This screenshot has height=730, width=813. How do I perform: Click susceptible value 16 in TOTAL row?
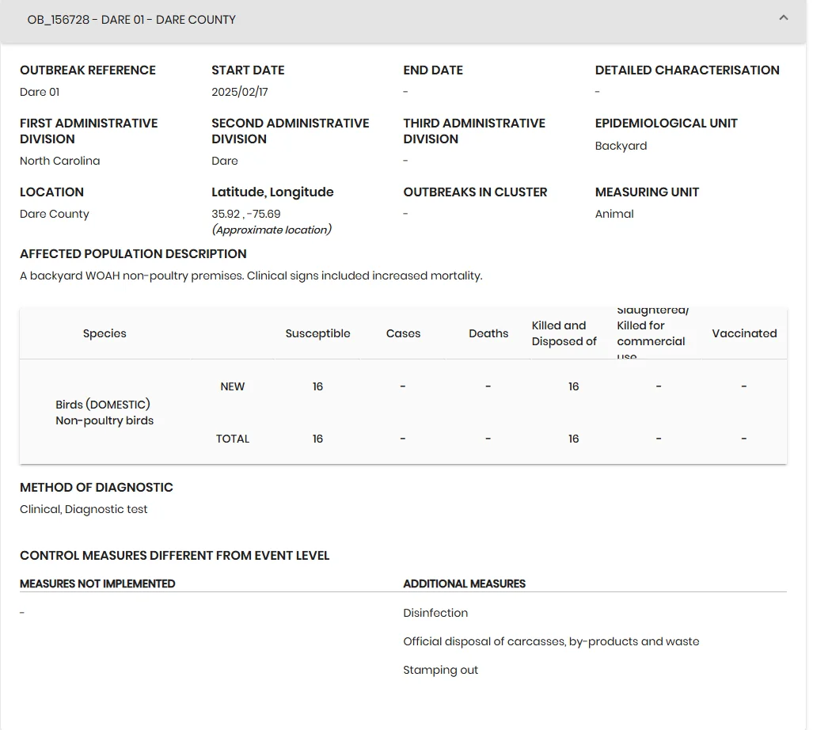(317, 439)
